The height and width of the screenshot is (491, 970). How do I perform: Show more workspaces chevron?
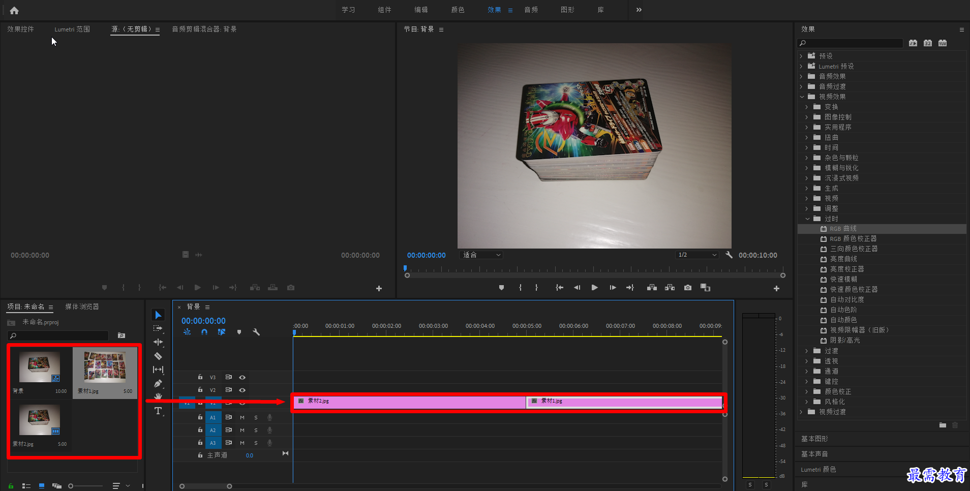pos(639,10)
